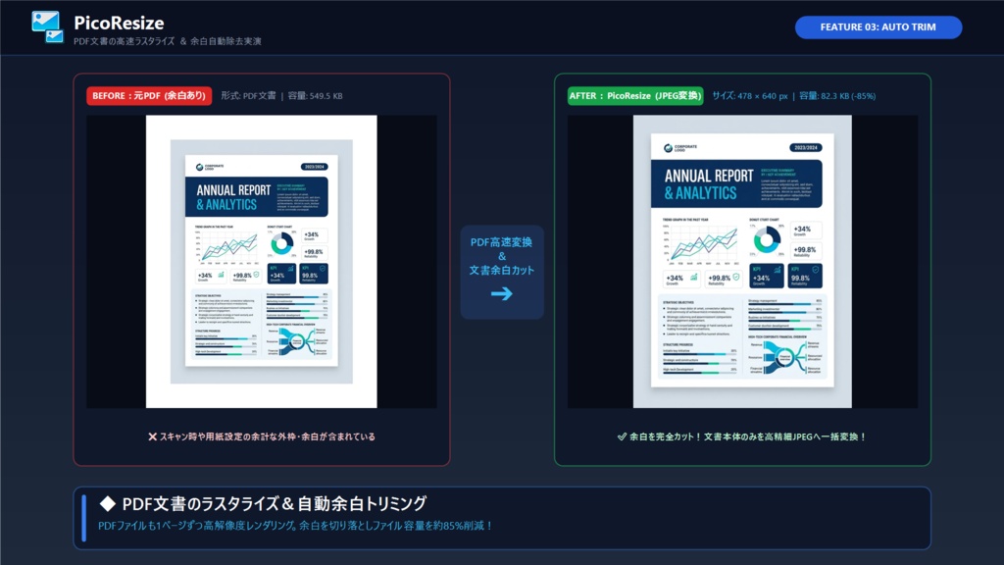The width and height of the screenshot is (1004, 565).
Task: Click the green checkmark icon under AFTER panel
Action: click(x=622, y=437)
